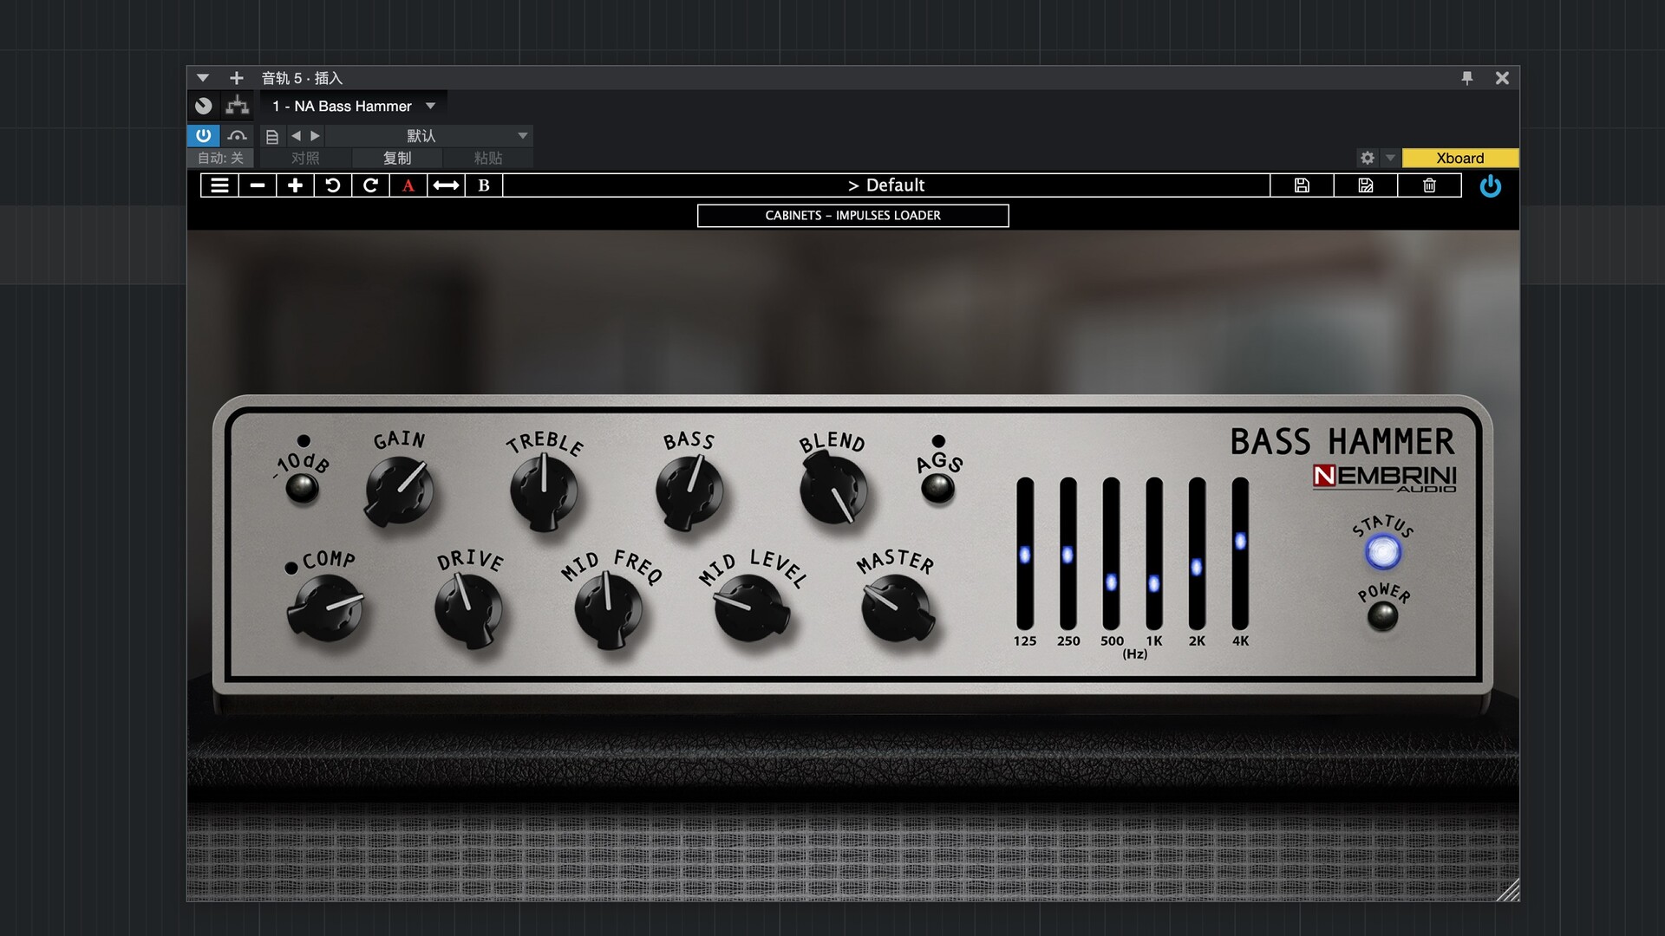Click the 500 Hz EQ slider
Screen dimensions: 1665x936
[x=1111, y=554]
